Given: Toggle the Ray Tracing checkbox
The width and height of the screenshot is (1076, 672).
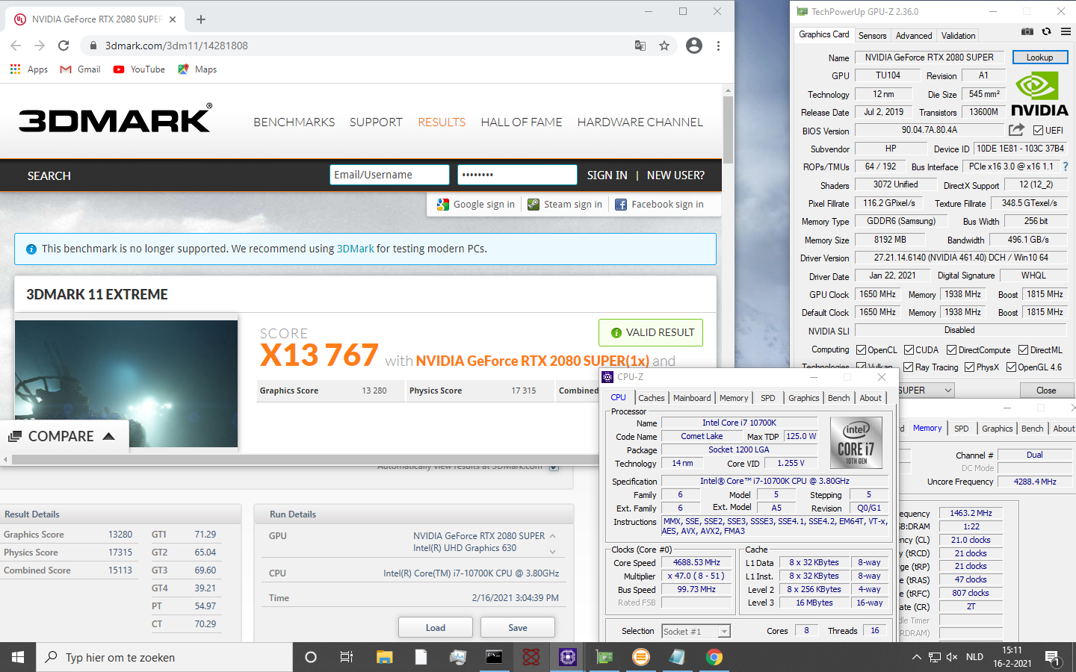Looking at the screenshot, I should coord(908,367).
